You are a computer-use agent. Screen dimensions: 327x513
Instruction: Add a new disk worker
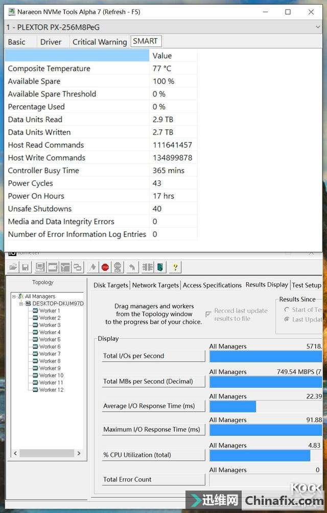(x=53, y=267)
